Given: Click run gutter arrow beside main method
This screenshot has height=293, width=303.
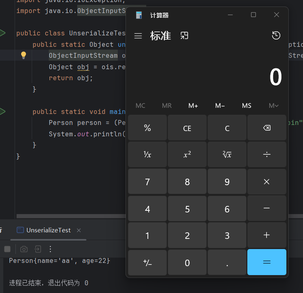Looking at the screenshot, I should (2, 112).
